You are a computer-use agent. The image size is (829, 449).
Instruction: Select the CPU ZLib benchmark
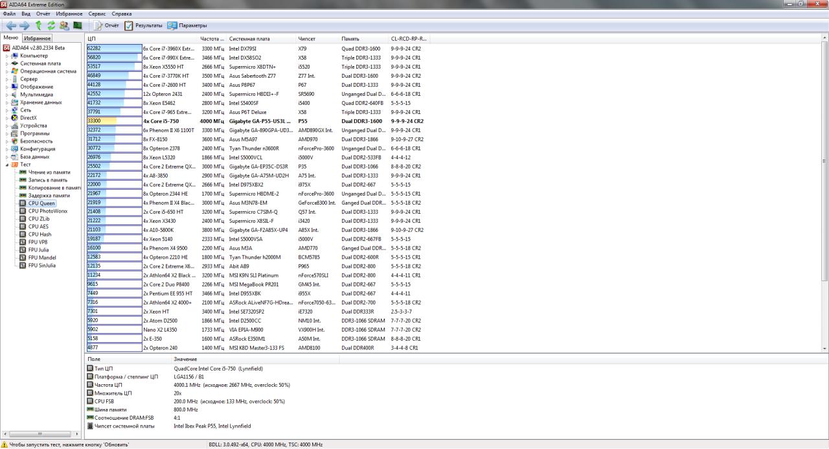click(39, 219)
